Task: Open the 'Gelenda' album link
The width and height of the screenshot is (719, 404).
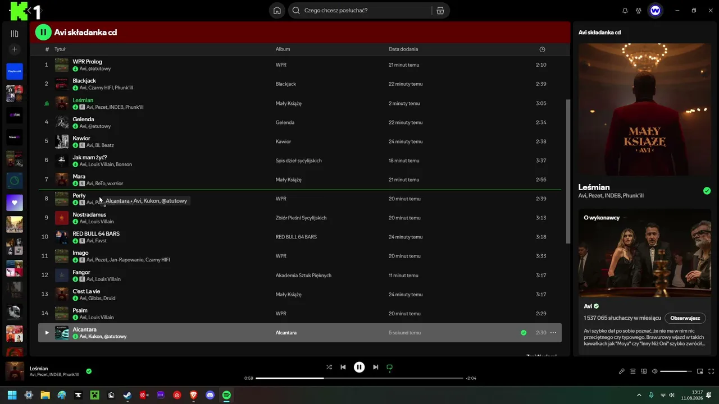Action: click(x=285, y=122)
